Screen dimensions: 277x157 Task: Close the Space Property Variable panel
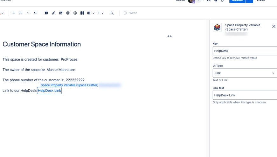274,26
